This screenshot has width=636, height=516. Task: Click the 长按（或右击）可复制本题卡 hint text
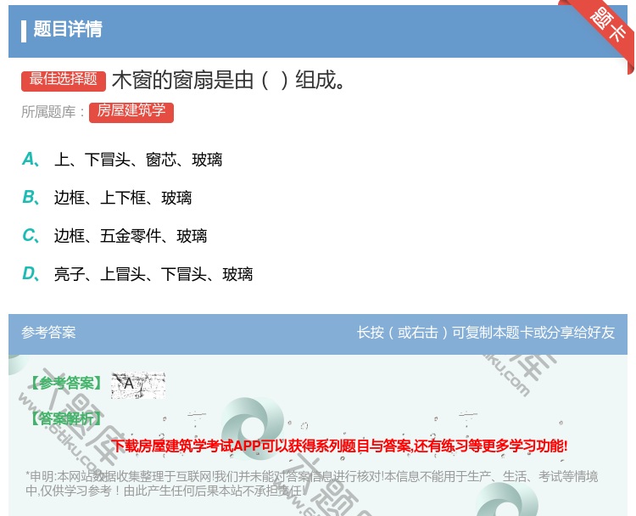click(486, 333)
